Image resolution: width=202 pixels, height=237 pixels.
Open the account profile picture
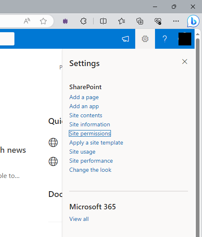pos(185,39)
